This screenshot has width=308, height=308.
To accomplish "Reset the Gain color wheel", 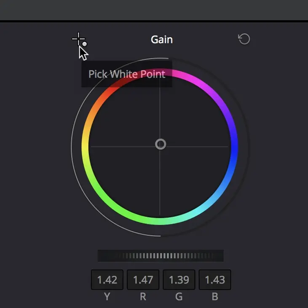I will pos(244,39).
